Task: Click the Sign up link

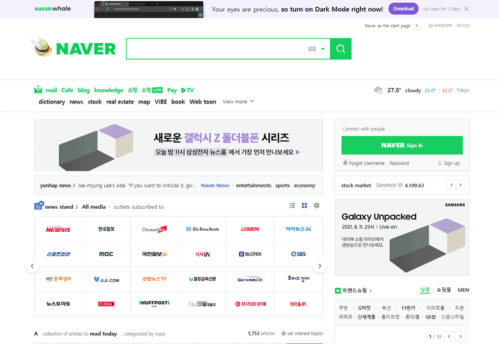Action: click(x=451, y=163)
